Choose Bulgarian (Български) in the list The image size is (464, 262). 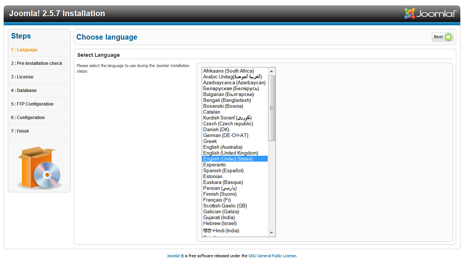[x=235, y=95]
